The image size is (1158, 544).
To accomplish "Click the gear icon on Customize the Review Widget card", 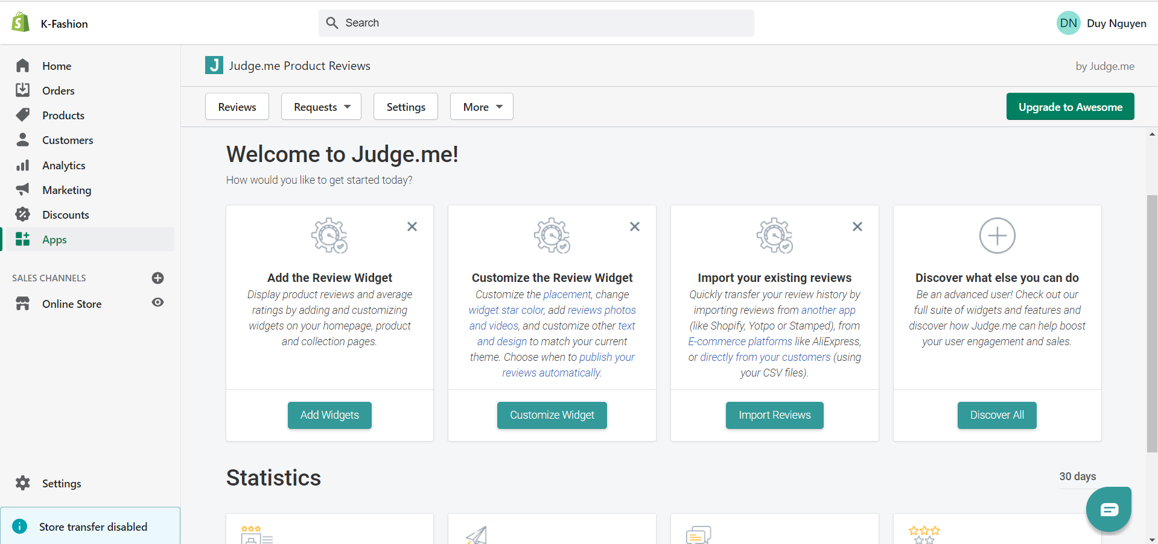I will coord(552,236).
